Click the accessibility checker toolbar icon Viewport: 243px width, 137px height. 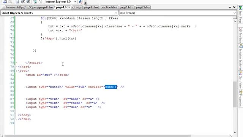[81, 2]
